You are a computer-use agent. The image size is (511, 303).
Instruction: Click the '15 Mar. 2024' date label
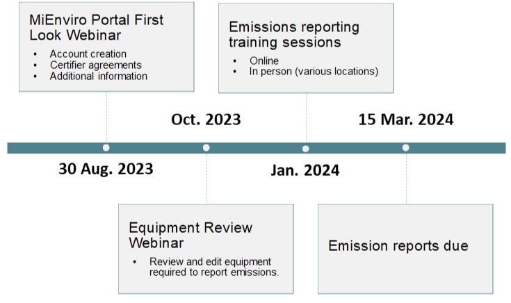[x=406, y=120]
